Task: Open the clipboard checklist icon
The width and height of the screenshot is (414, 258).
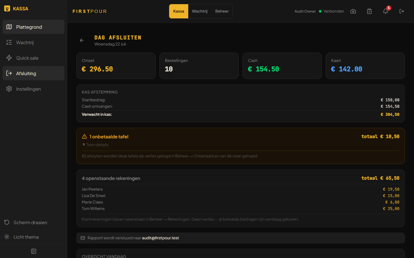Action: pyautogui.click(x=369, y=11)
